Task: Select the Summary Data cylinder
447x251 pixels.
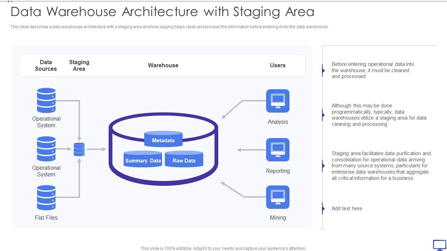Action: (x=143, y=159)
